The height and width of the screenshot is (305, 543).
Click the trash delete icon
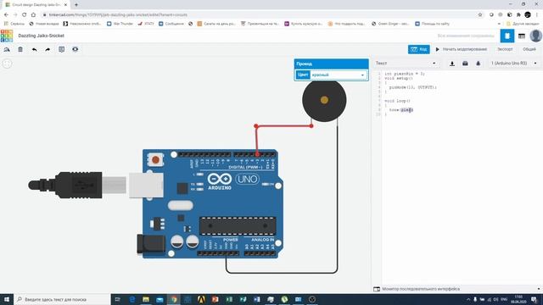(x=20, y=49)
